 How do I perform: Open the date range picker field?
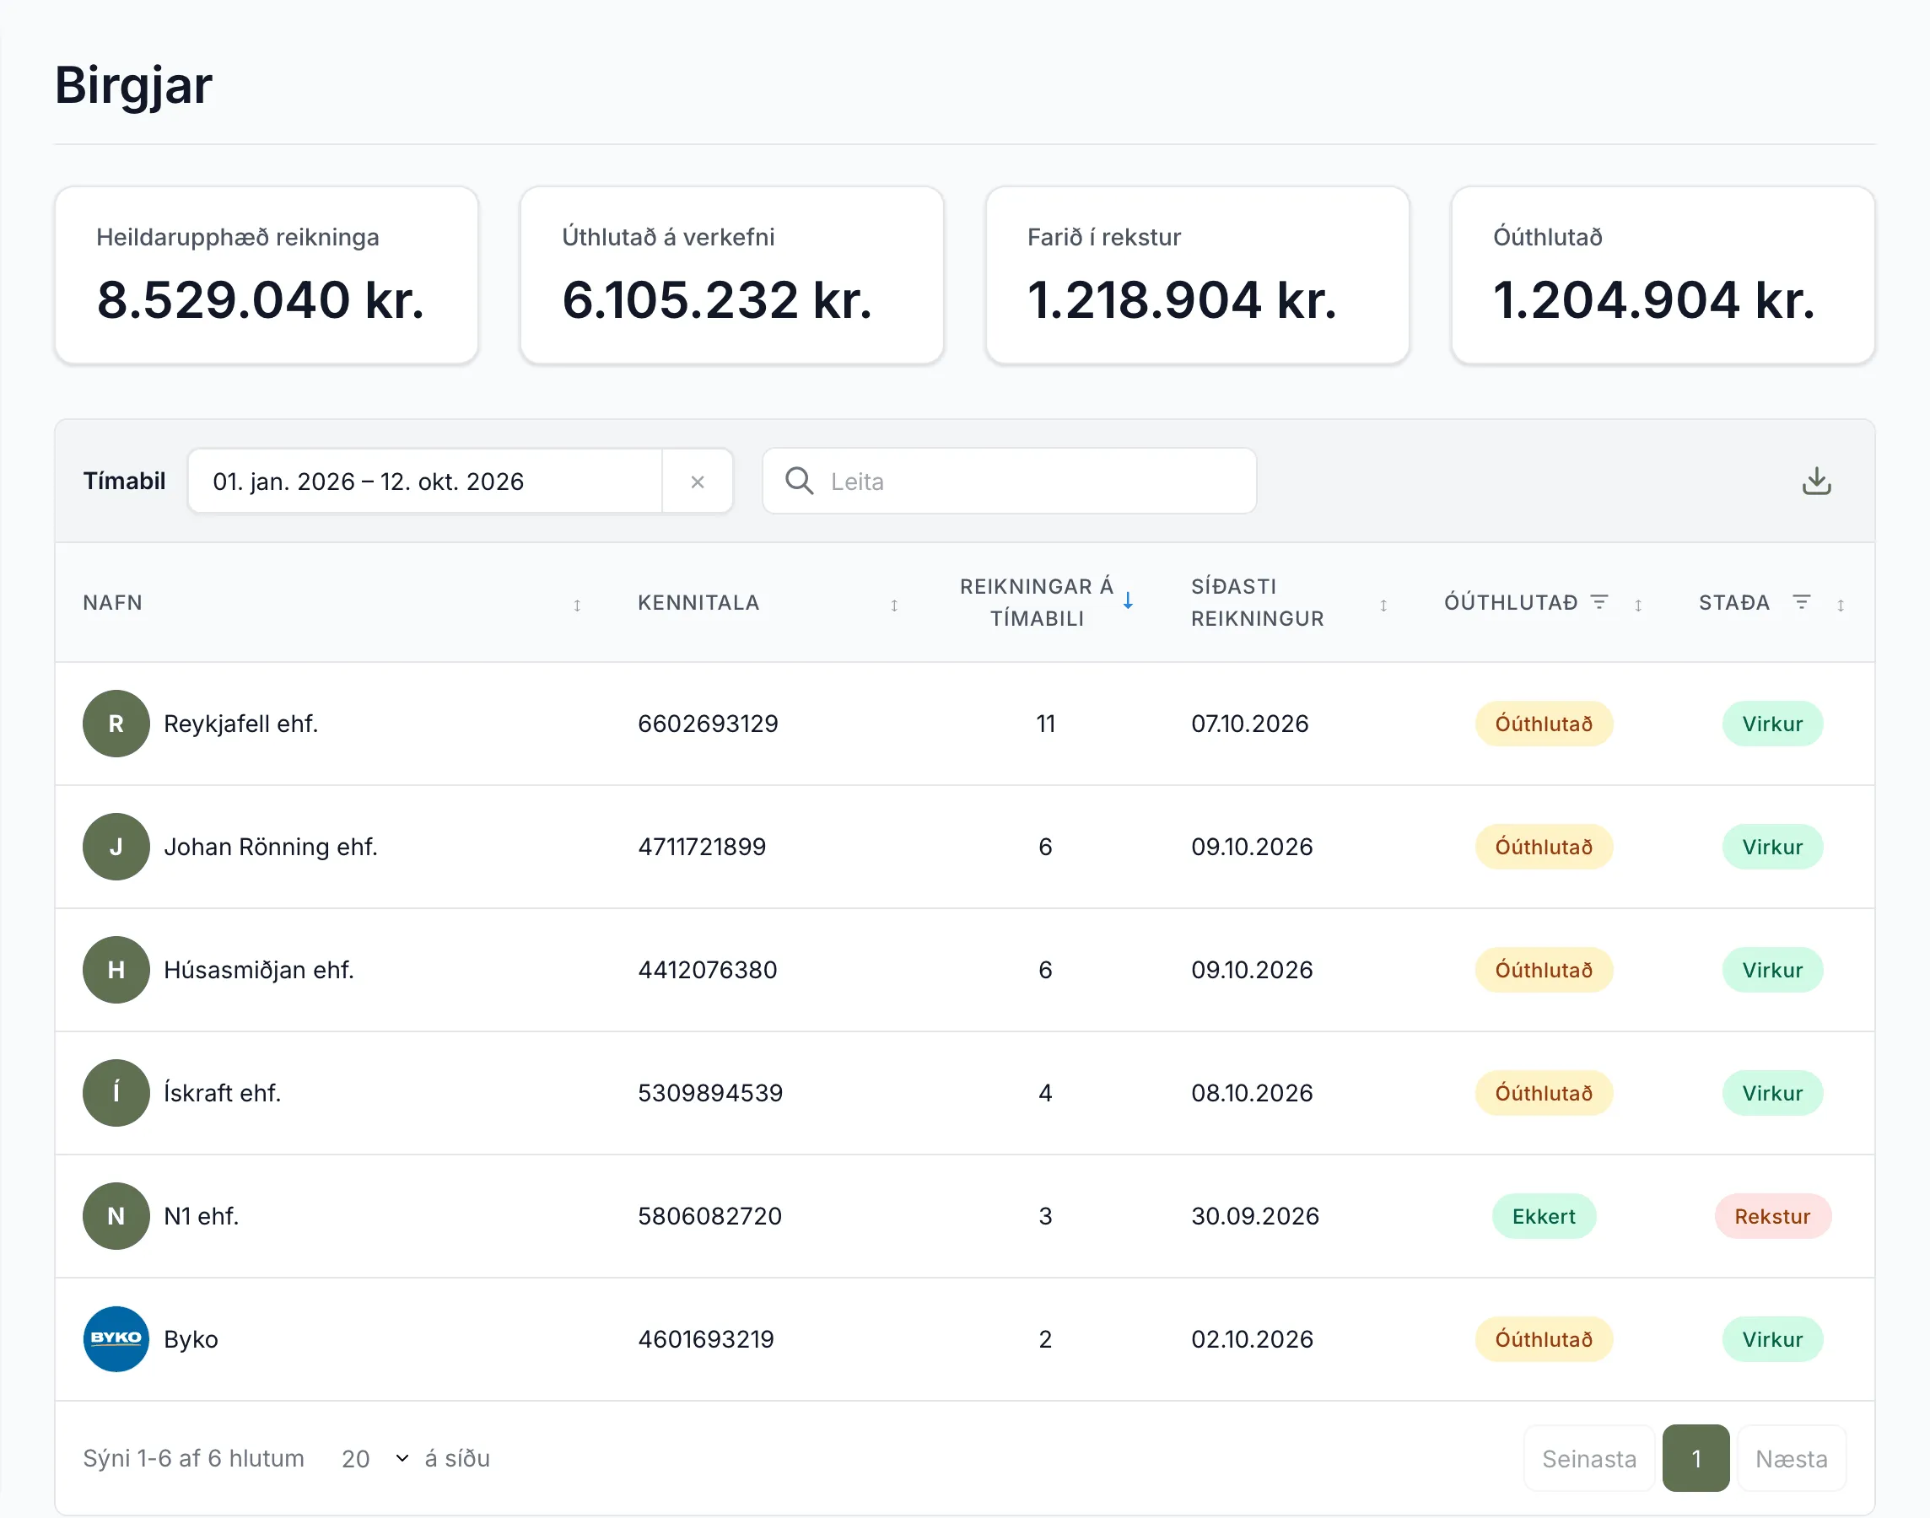[x=425, y=481]
